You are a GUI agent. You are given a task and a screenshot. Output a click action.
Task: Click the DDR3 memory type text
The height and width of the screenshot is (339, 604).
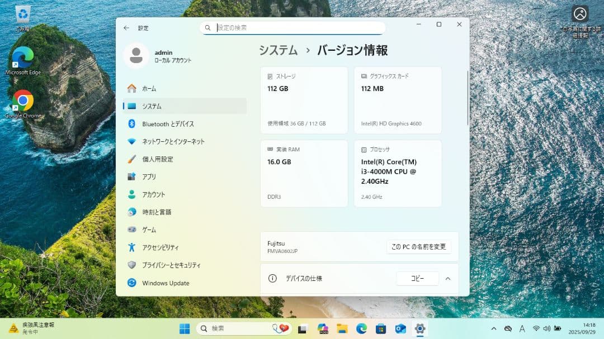tap(274, 197)
